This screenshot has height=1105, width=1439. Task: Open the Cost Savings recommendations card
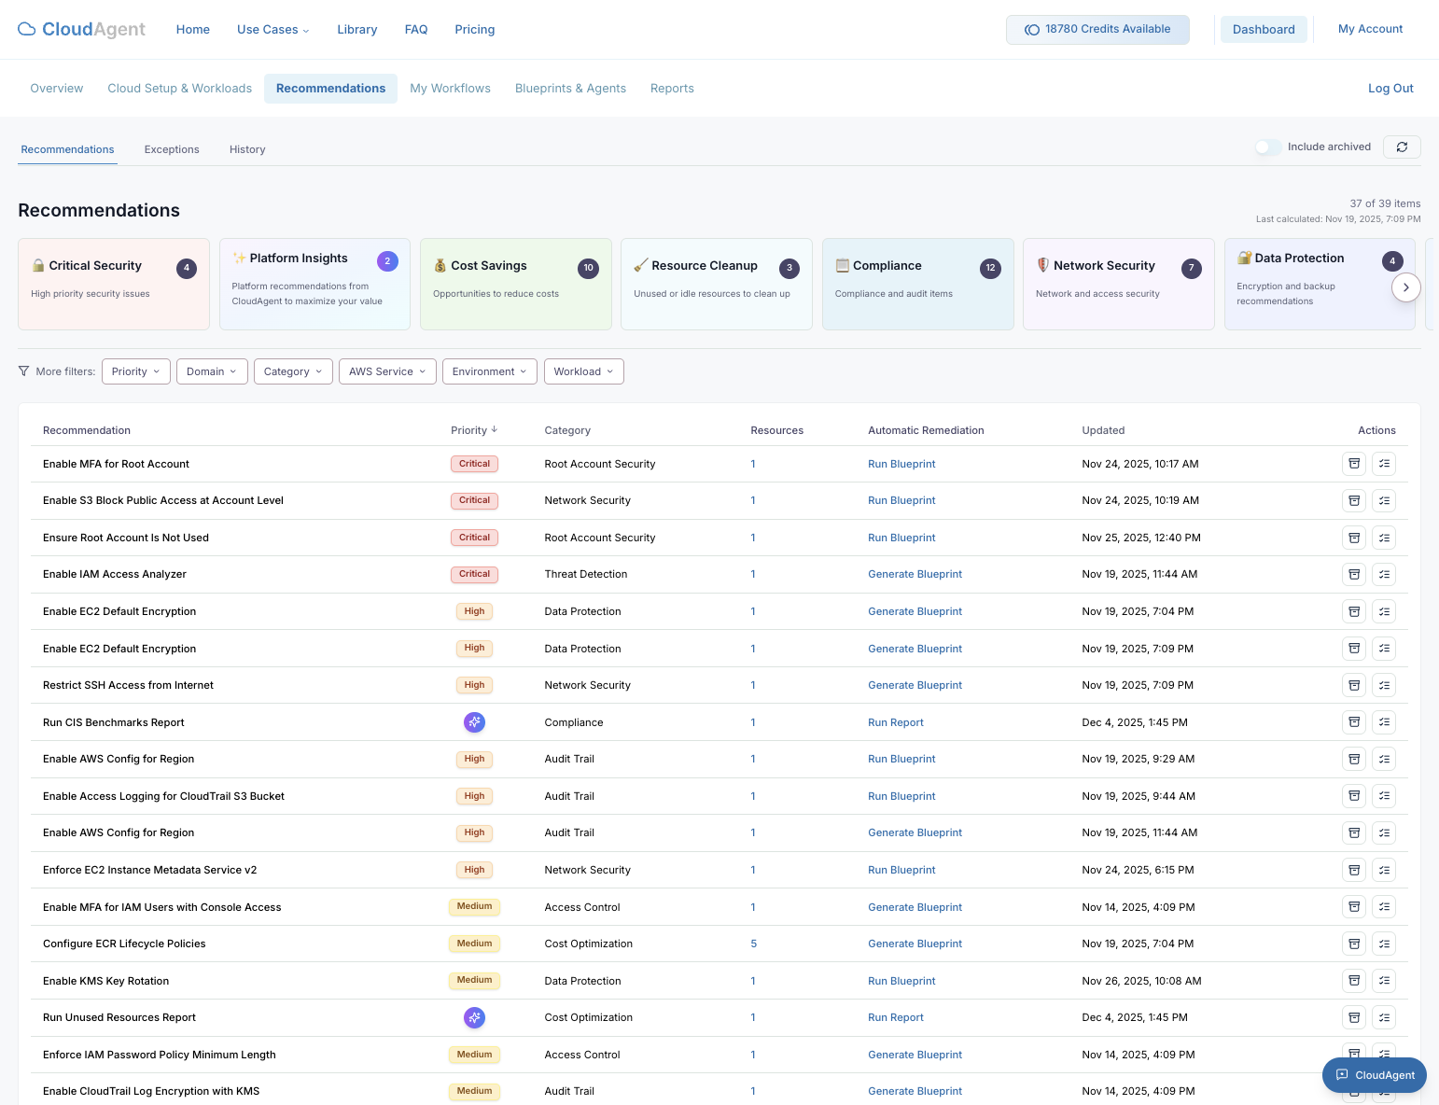pyautogui.click(x=515, y=284)
